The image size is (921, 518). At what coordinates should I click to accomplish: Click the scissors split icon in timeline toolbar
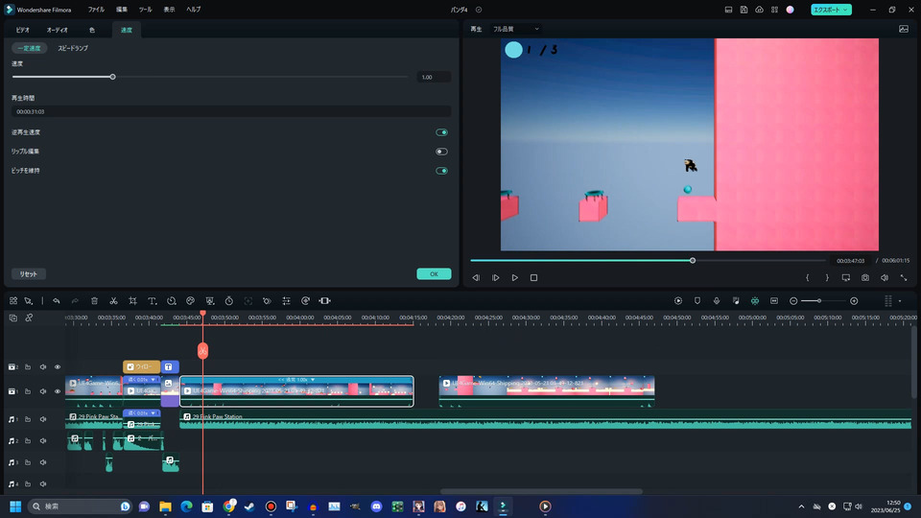click(x=113, y=300)
